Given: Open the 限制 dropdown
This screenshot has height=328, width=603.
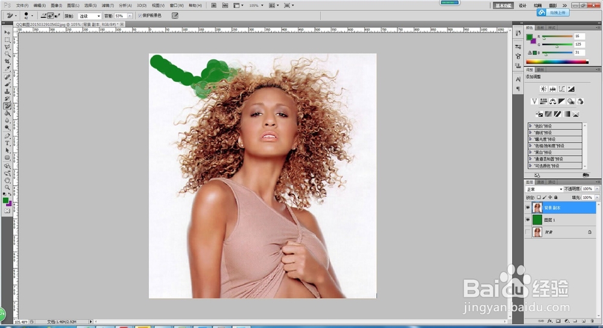Looking at the screenshot, I should (x=90, y=16).
